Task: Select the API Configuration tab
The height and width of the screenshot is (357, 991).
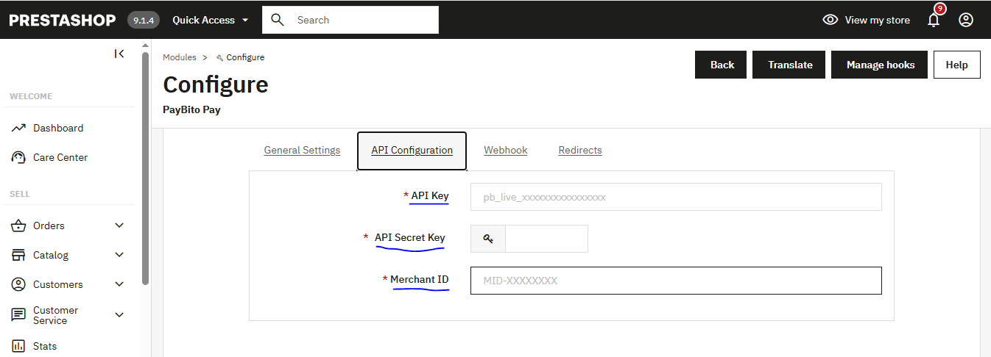Action: click(412, 151)
